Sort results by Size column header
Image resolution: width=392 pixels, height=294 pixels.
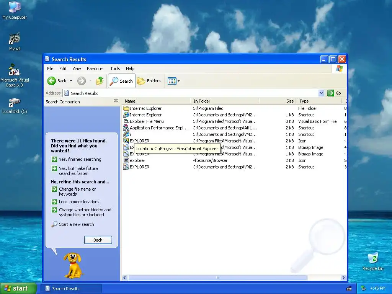(x=278, y=101)
